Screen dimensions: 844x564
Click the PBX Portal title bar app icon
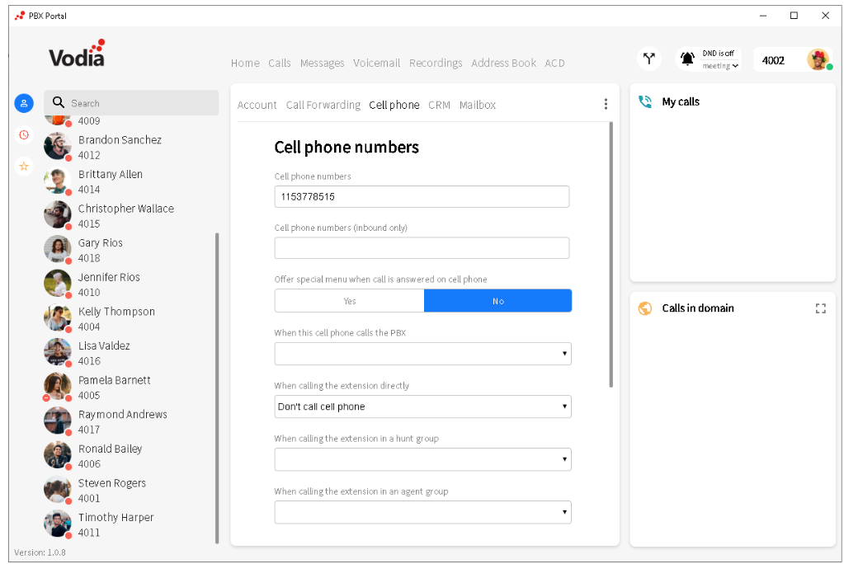[20, 16]
